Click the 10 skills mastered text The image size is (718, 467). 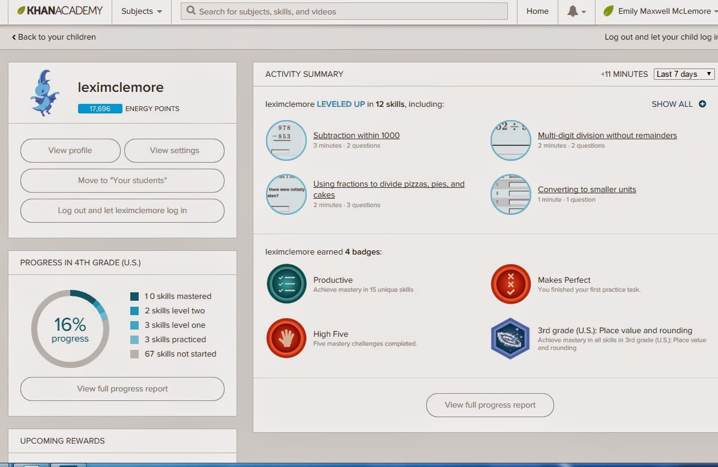178,296
